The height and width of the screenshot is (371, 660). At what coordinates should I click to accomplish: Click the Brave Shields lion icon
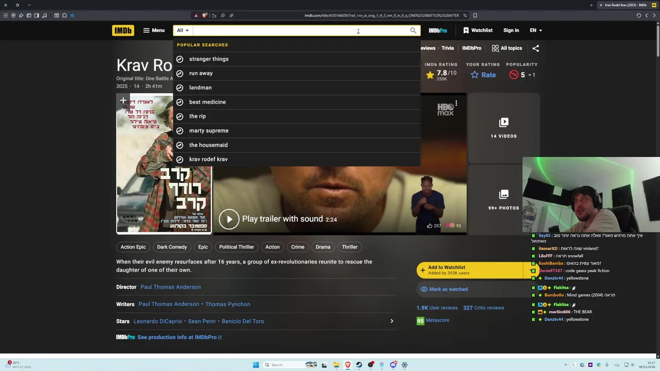click(204, 15)
